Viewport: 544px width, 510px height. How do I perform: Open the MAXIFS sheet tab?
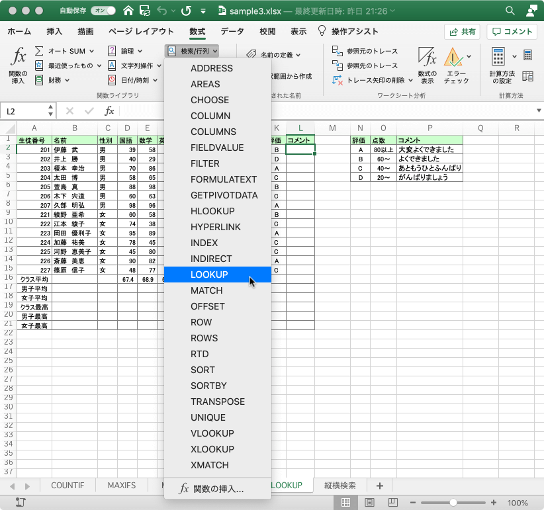pyautogui.click(x=121, y=486)
